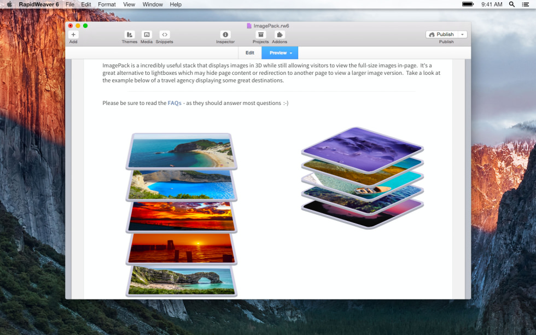Open the Media browser
This screenshot has width=536, height=335.
[147, 34]
